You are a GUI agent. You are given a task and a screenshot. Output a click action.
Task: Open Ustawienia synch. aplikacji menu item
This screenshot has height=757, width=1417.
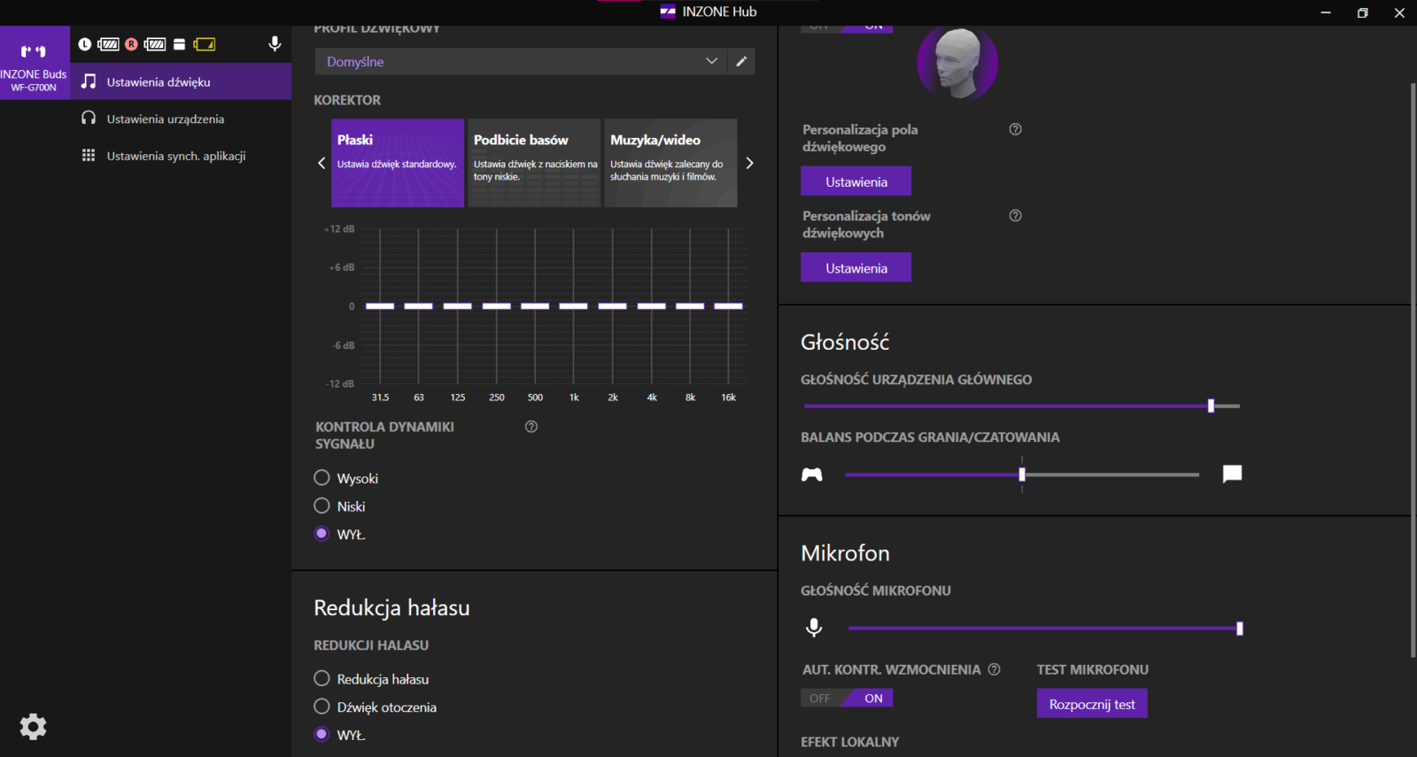[175, 156]
